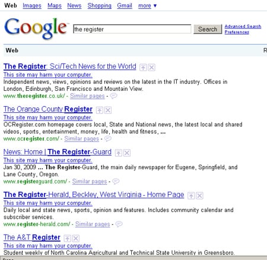This screenshot has width=267, height=260.
Task: Promote The Register-Herald result
Action: coord(191,196)
